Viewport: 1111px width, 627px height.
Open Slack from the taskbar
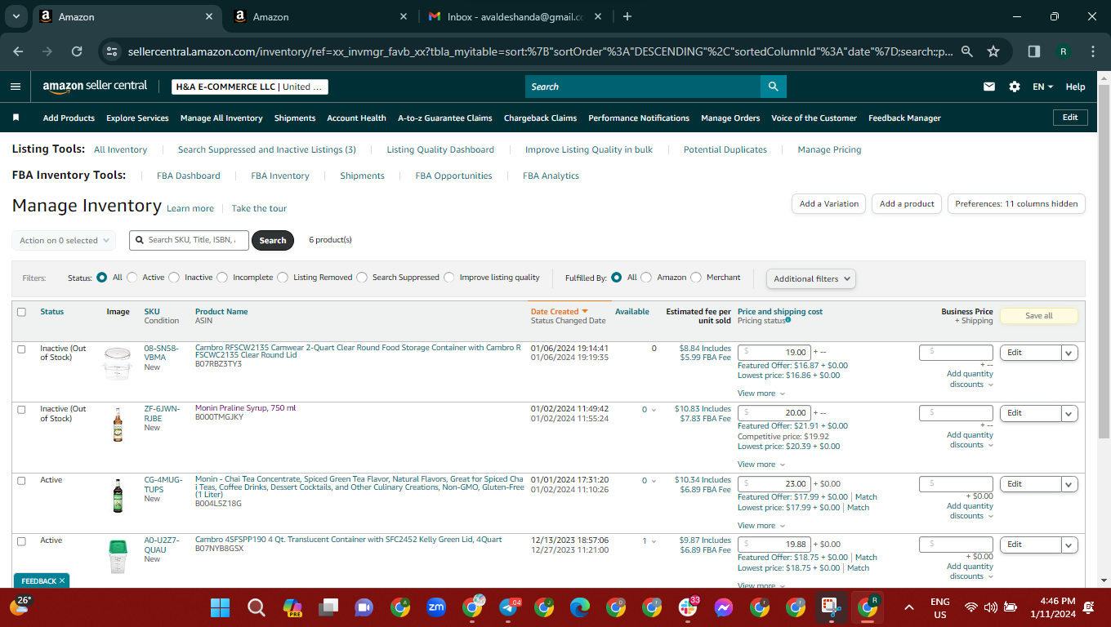point(688,607)
